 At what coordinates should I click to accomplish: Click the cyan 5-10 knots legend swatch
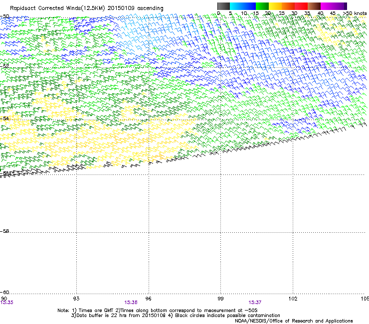tap(236, 6)
